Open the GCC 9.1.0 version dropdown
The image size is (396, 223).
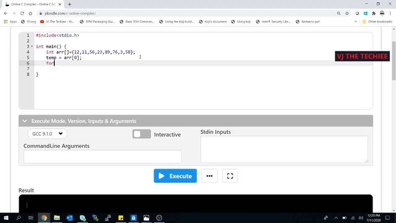pyautogui.click(x=47, y=134)
